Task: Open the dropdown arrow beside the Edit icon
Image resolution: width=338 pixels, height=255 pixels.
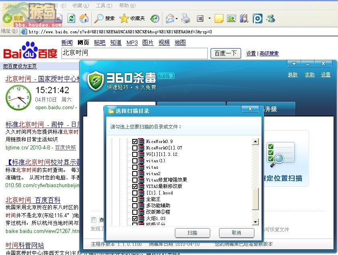Action: (x=209, y=18)
